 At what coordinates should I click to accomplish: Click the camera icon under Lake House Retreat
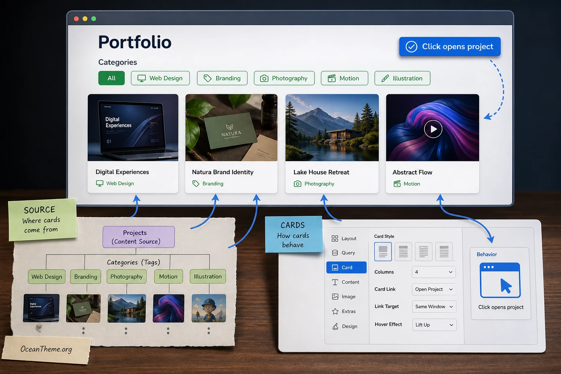coord(298,184)
